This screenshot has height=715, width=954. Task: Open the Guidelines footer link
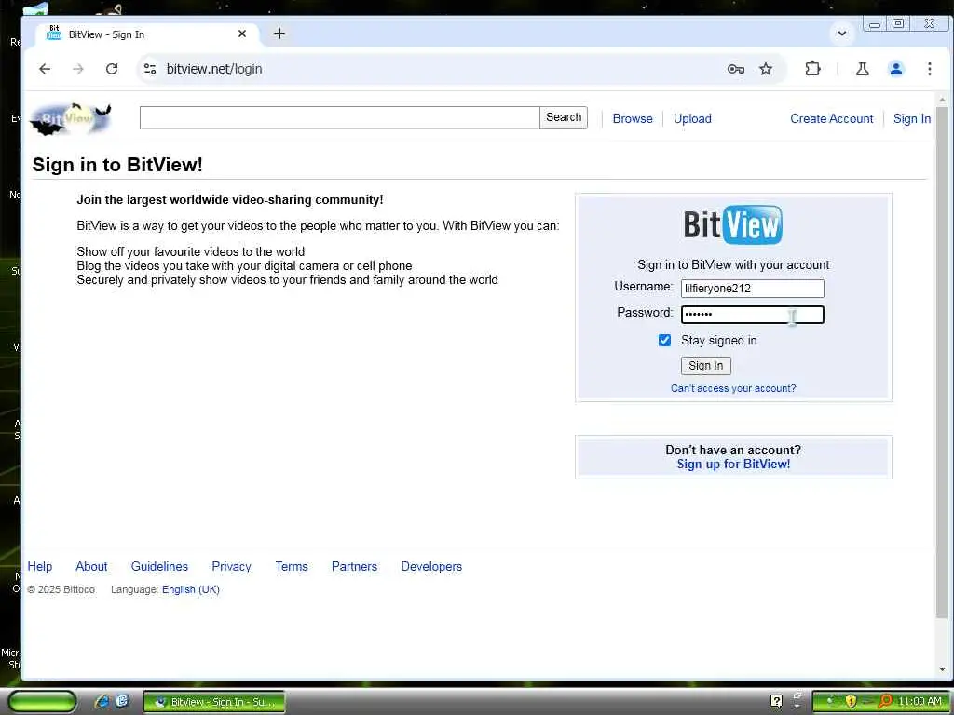pos(159,566)
